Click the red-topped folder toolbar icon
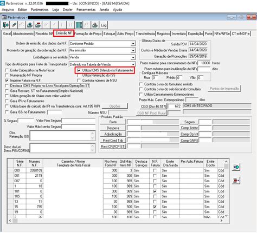This screenshot has height=233, width=257. tap(38, 25)
